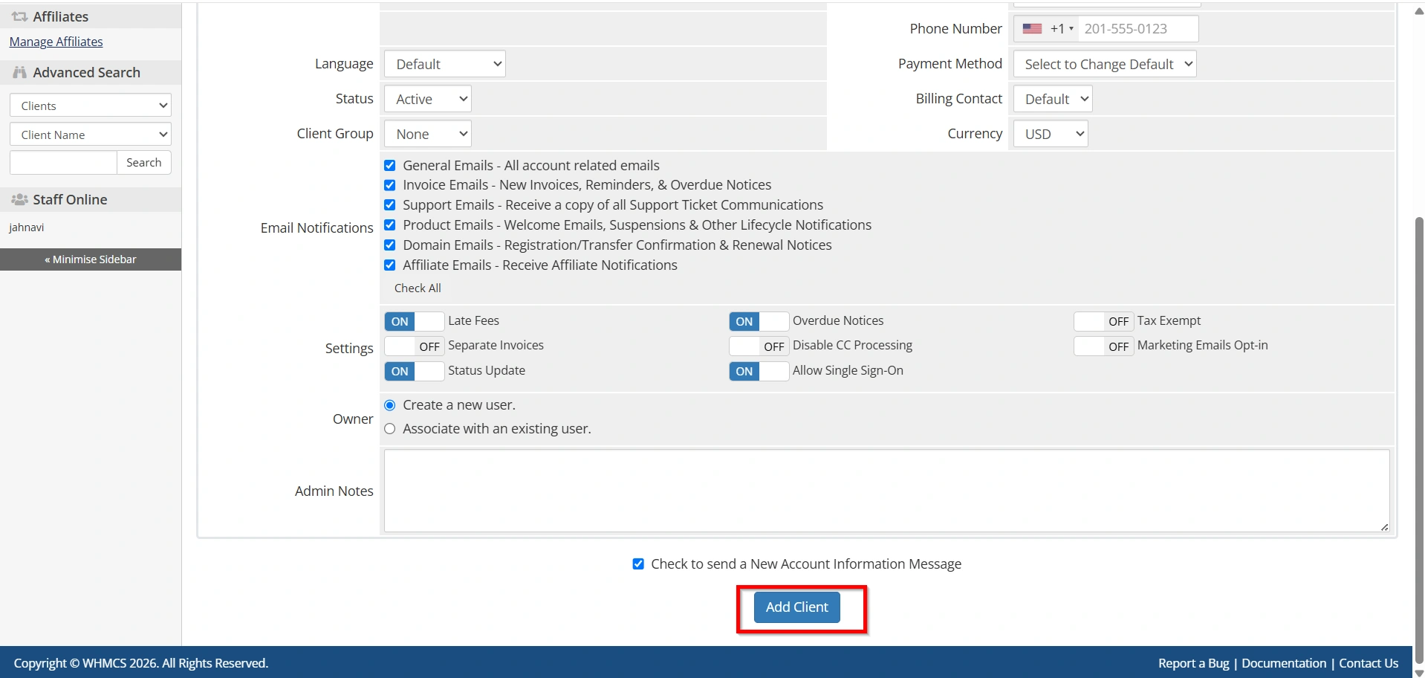The width and height of the screenshot is (1425, 678).
Task: Focus the advanced search text box
Action: point(63,163)
